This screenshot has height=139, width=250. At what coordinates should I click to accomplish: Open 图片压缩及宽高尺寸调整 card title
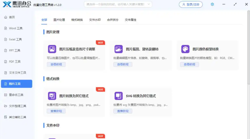click(x=77, y=49)
